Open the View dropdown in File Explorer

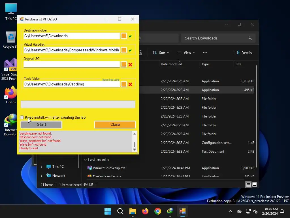click(186, 53)
